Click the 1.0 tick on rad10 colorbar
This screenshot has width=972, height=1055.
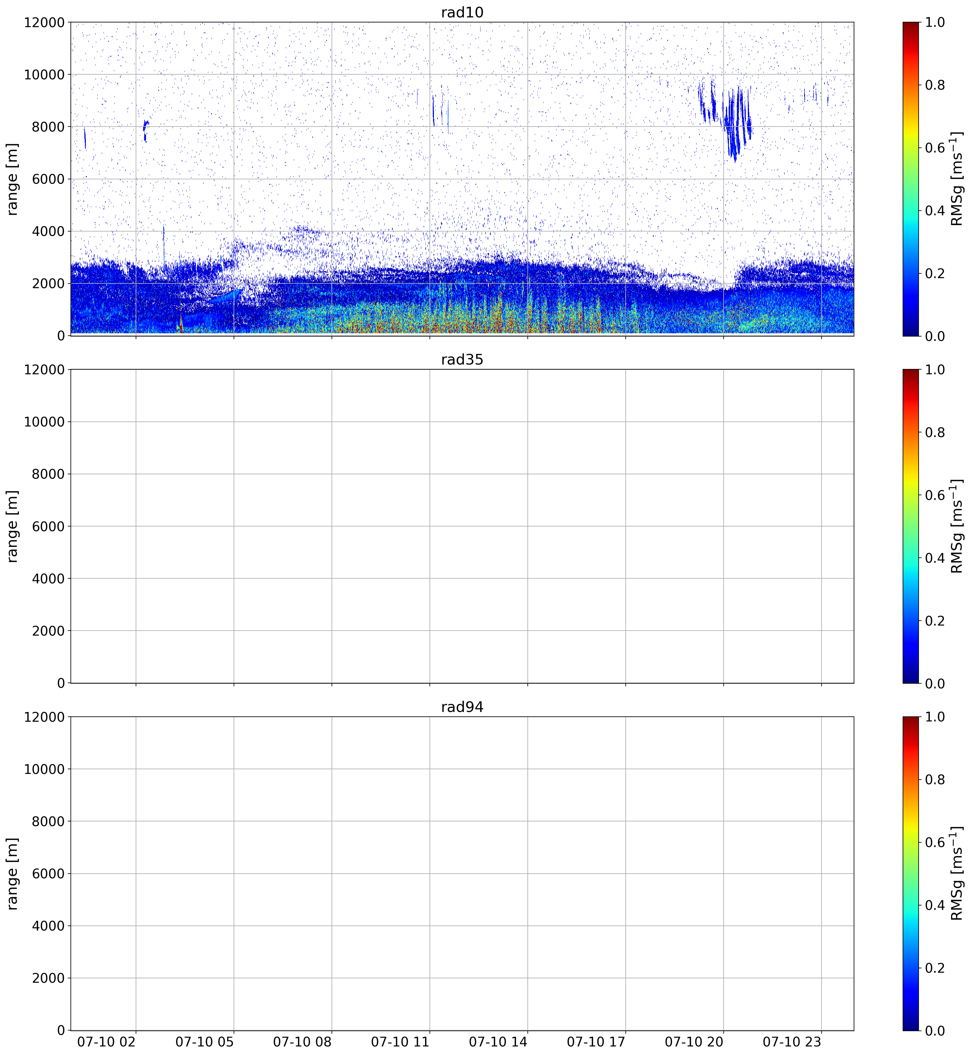point(935,22)
